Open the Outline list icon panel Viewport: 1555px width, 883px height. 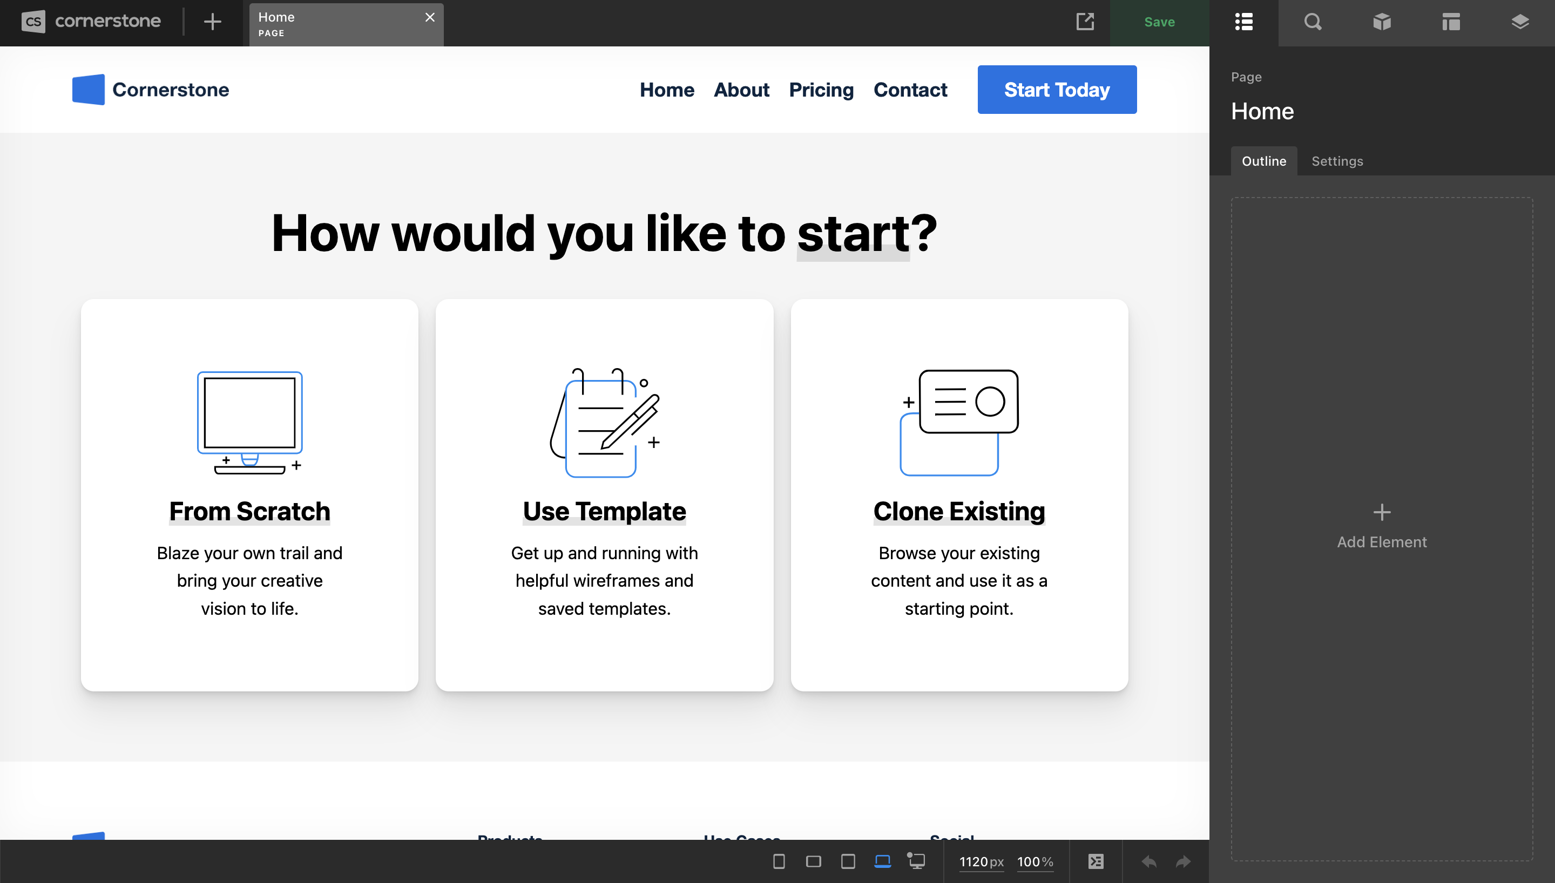(1243, 23)
